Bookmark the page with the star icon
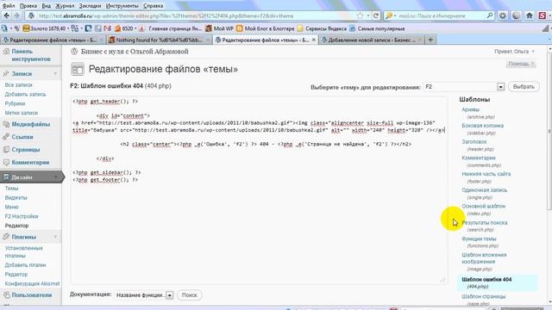 (360, 15)
